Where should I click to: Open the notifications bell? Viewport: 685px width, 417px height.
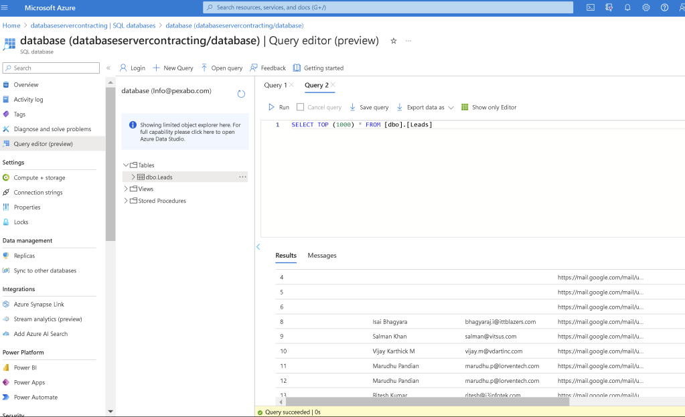[627, 7]
